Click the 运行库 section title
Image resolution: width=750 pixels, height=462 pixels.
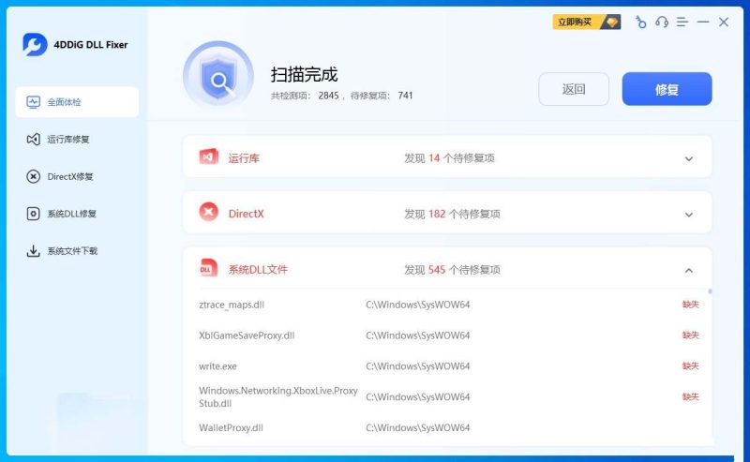click(x=244, y=158)
